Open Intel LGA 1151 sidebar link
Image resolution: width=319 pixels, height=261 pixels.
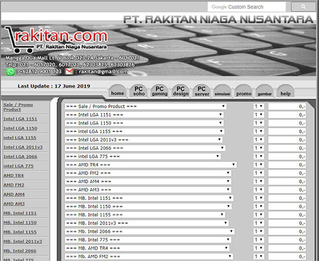pos(21,119)
